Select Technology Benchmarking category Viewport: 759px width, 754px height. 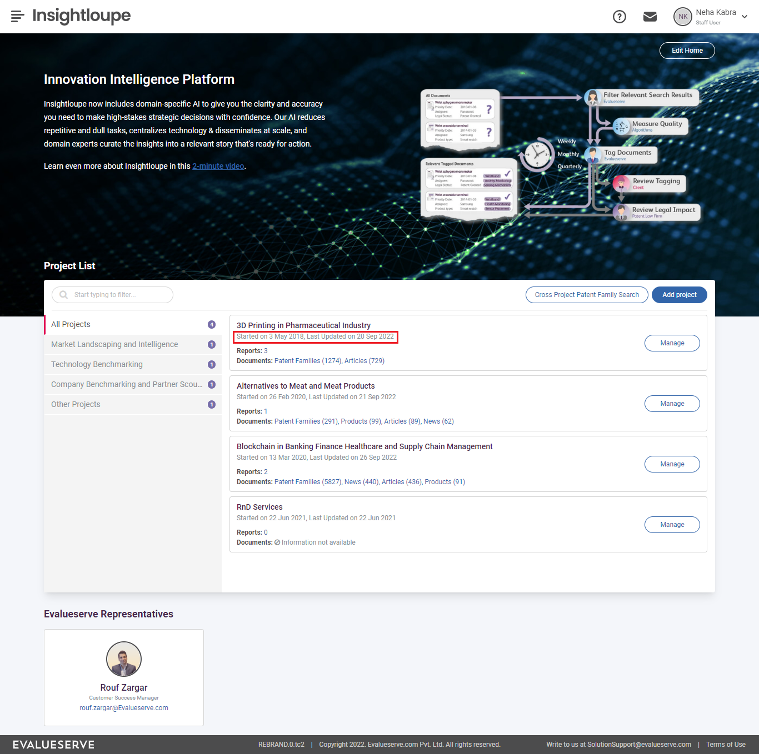pos(133,364)
